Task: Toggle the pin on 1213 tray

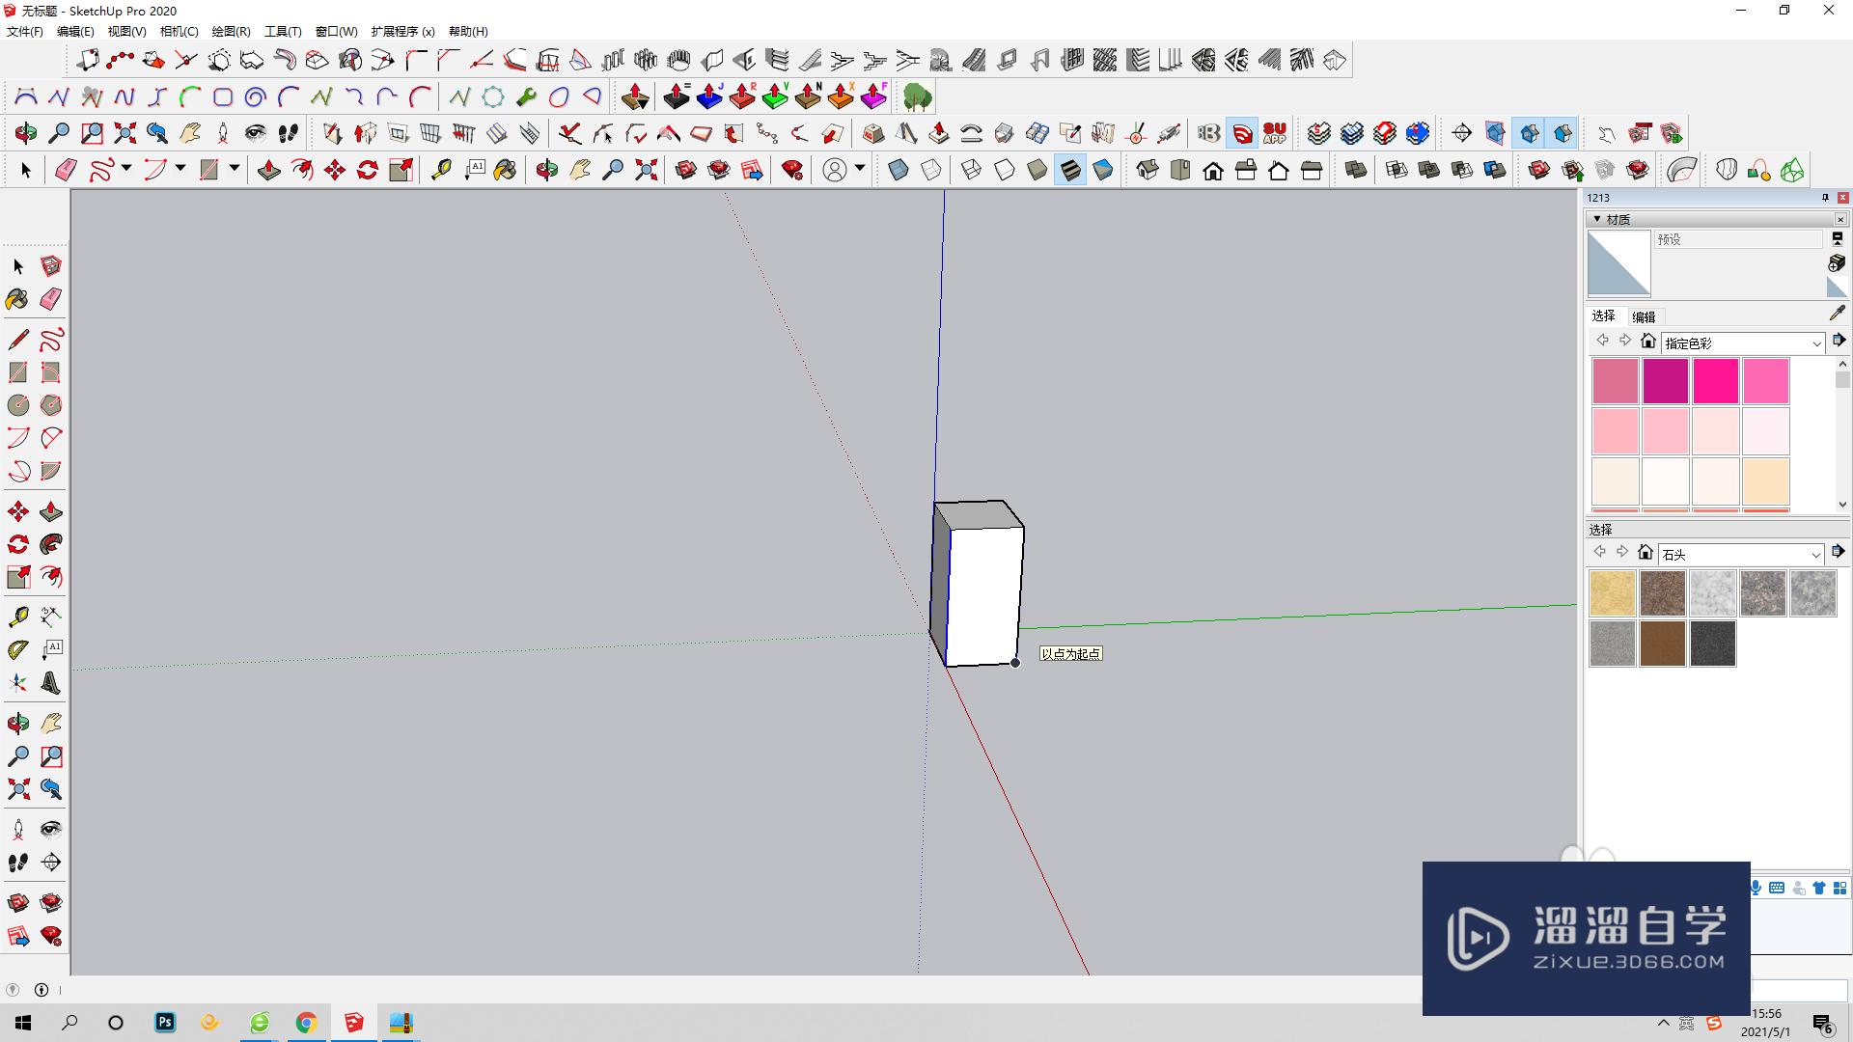Action: pyautogui.click(x=1825, y=198)
